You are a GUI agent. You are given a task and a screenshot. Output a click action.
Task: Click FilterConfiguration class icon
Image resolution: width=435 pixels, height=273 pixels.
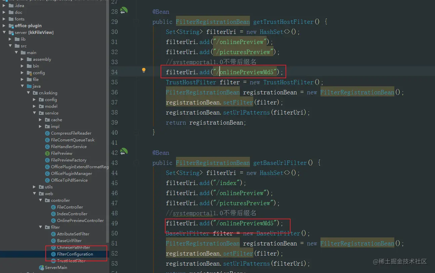(x=53, y=254)
